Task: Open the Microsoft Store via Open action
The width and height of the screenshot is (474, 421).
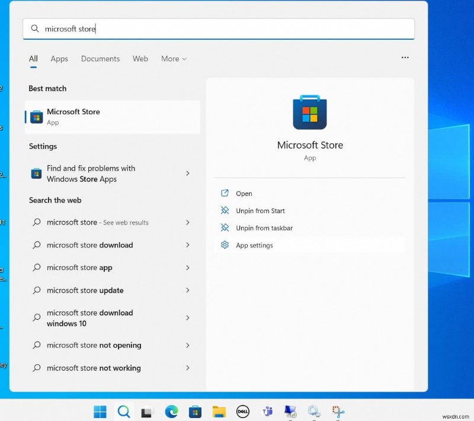Action: (x=244, y=193)
